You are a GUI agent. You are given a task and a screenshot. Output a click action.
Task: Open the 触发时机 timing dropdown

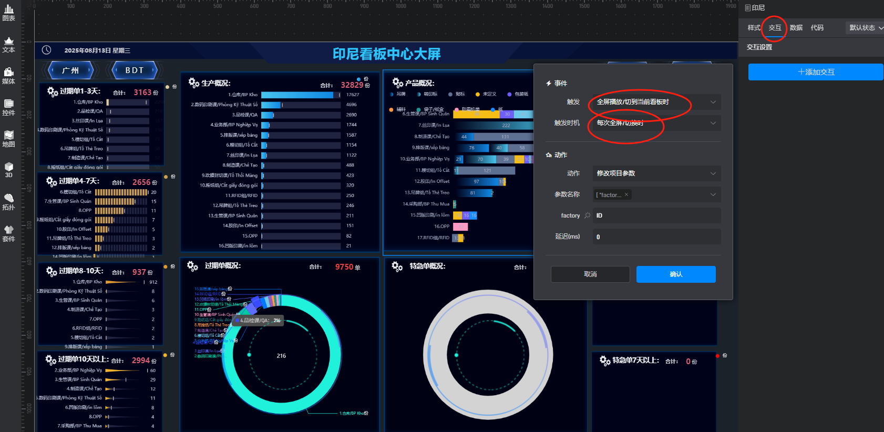point(656,123)
